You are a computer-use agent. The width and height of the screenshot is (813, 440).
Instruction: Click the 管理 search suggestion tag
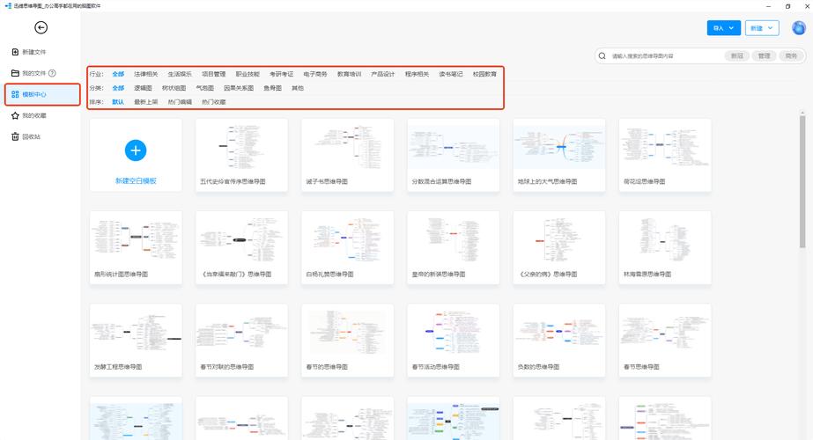tap(764, 56)
